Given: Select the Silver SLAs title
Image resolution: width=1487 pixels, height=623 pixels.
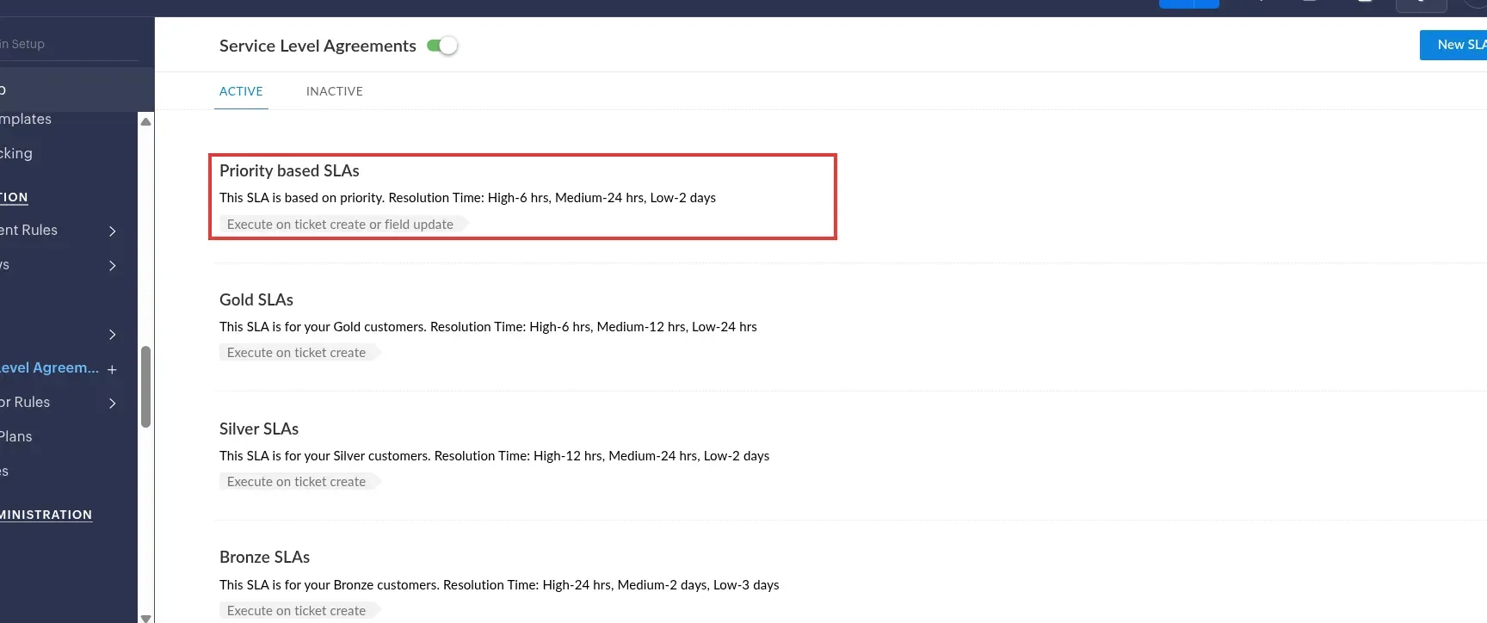Looking at the screenshot, I should [259, 429].
